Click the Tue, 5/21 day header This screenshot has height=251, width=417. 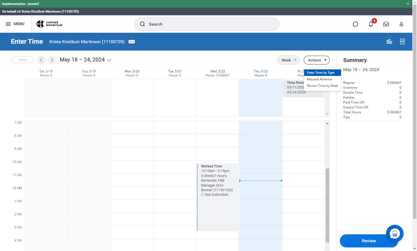(x=175, y=73)
